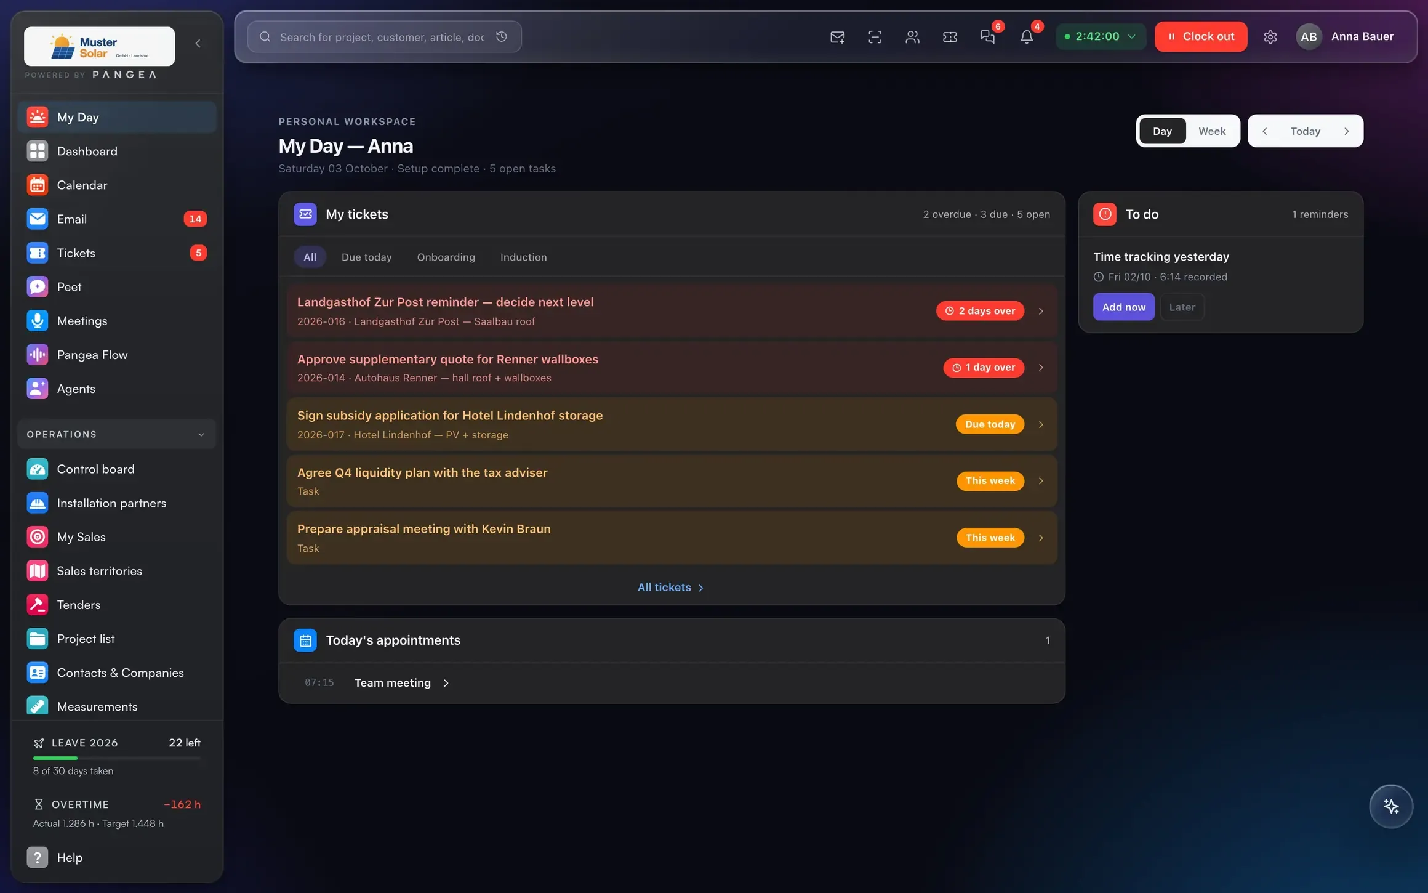The image size is (1428, 893).
Task: Open Peet in the sidebar
Action: (117, 287)
